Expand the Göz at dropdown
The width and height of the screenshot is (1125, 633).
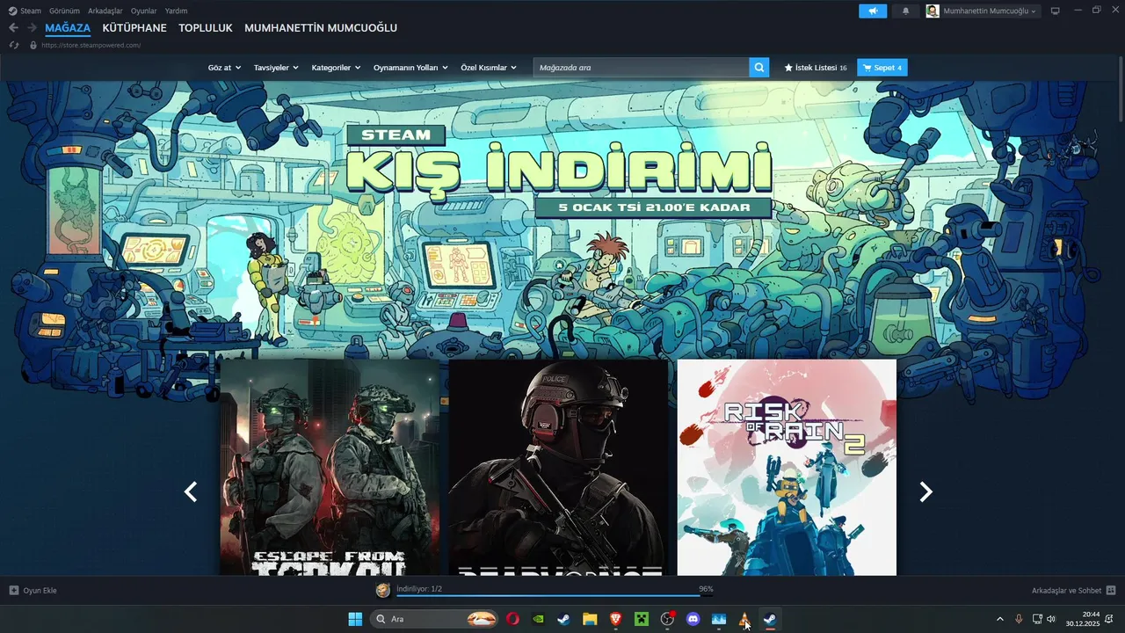point(224,68)
